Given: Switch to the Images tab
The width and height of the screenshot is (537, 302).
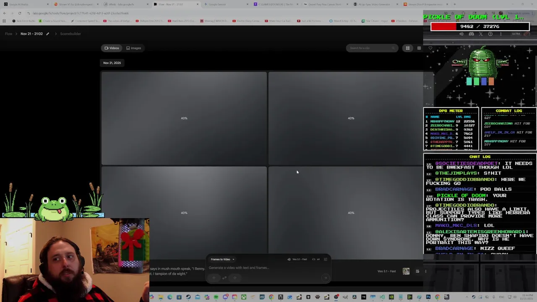Looking at the screenshot, I should (134, 48).
